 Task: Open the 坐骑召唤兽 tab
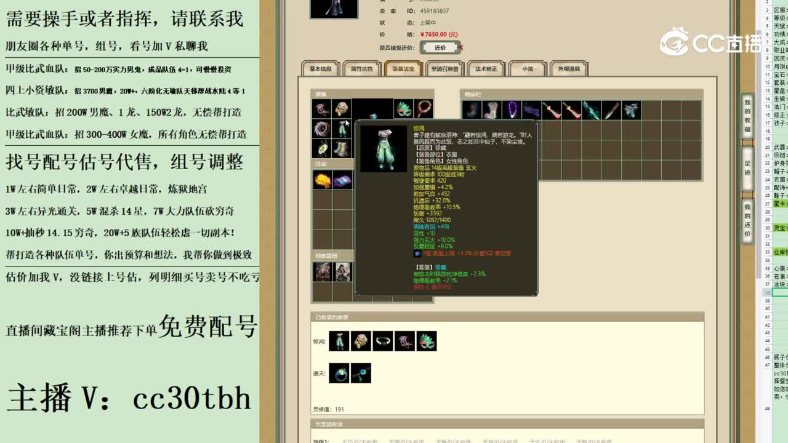[444, 69]
